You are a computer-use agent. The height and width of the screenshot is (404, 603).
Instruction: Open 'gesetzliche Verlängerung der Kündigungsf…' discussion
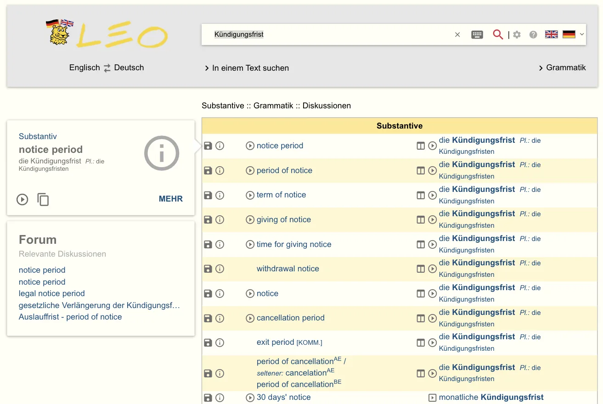point(99,305)
